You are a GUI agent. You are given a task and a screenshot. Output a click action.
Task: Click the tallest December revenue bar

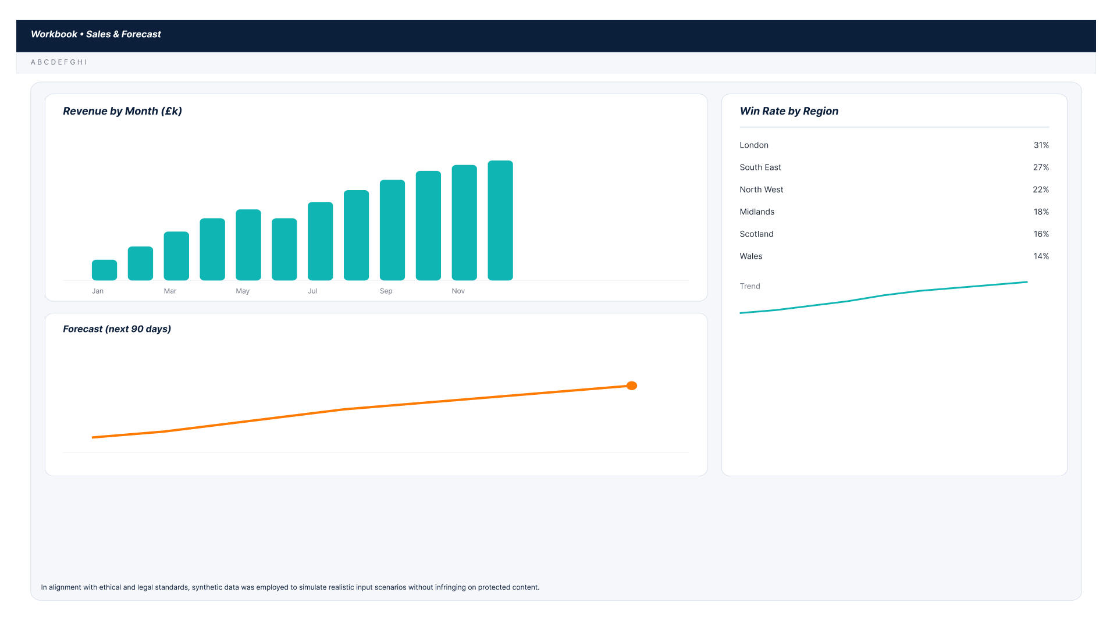[500, 220]
